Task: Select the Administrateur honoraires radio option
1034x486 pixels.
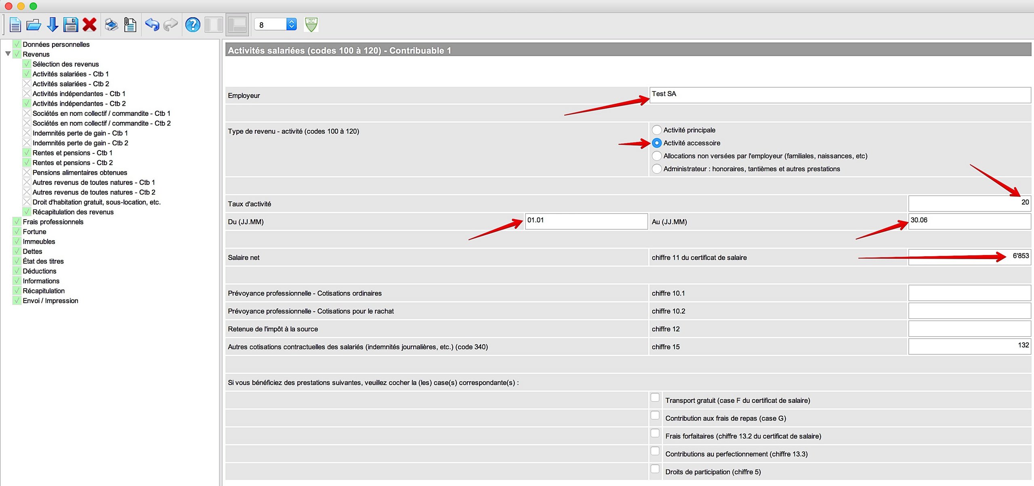Action: [x=657, y=169]
